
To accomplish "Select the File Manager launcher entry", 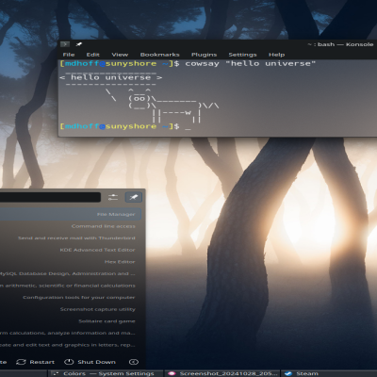I will (71, 214).
